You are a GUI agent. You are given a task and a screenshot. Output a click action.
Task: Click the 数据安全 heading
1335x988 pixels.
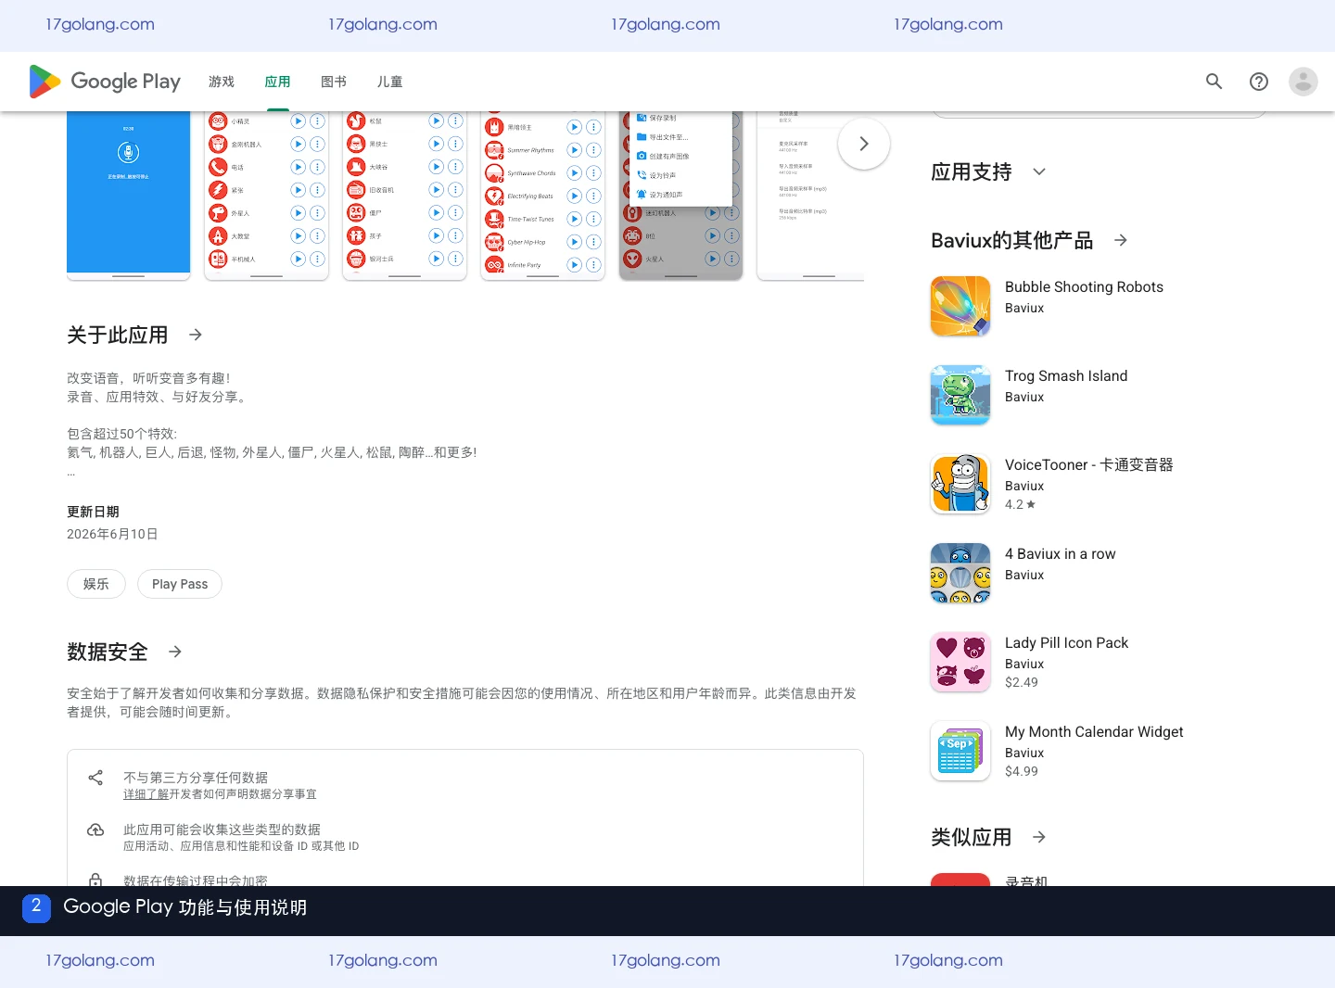click(x=108, y=652)
